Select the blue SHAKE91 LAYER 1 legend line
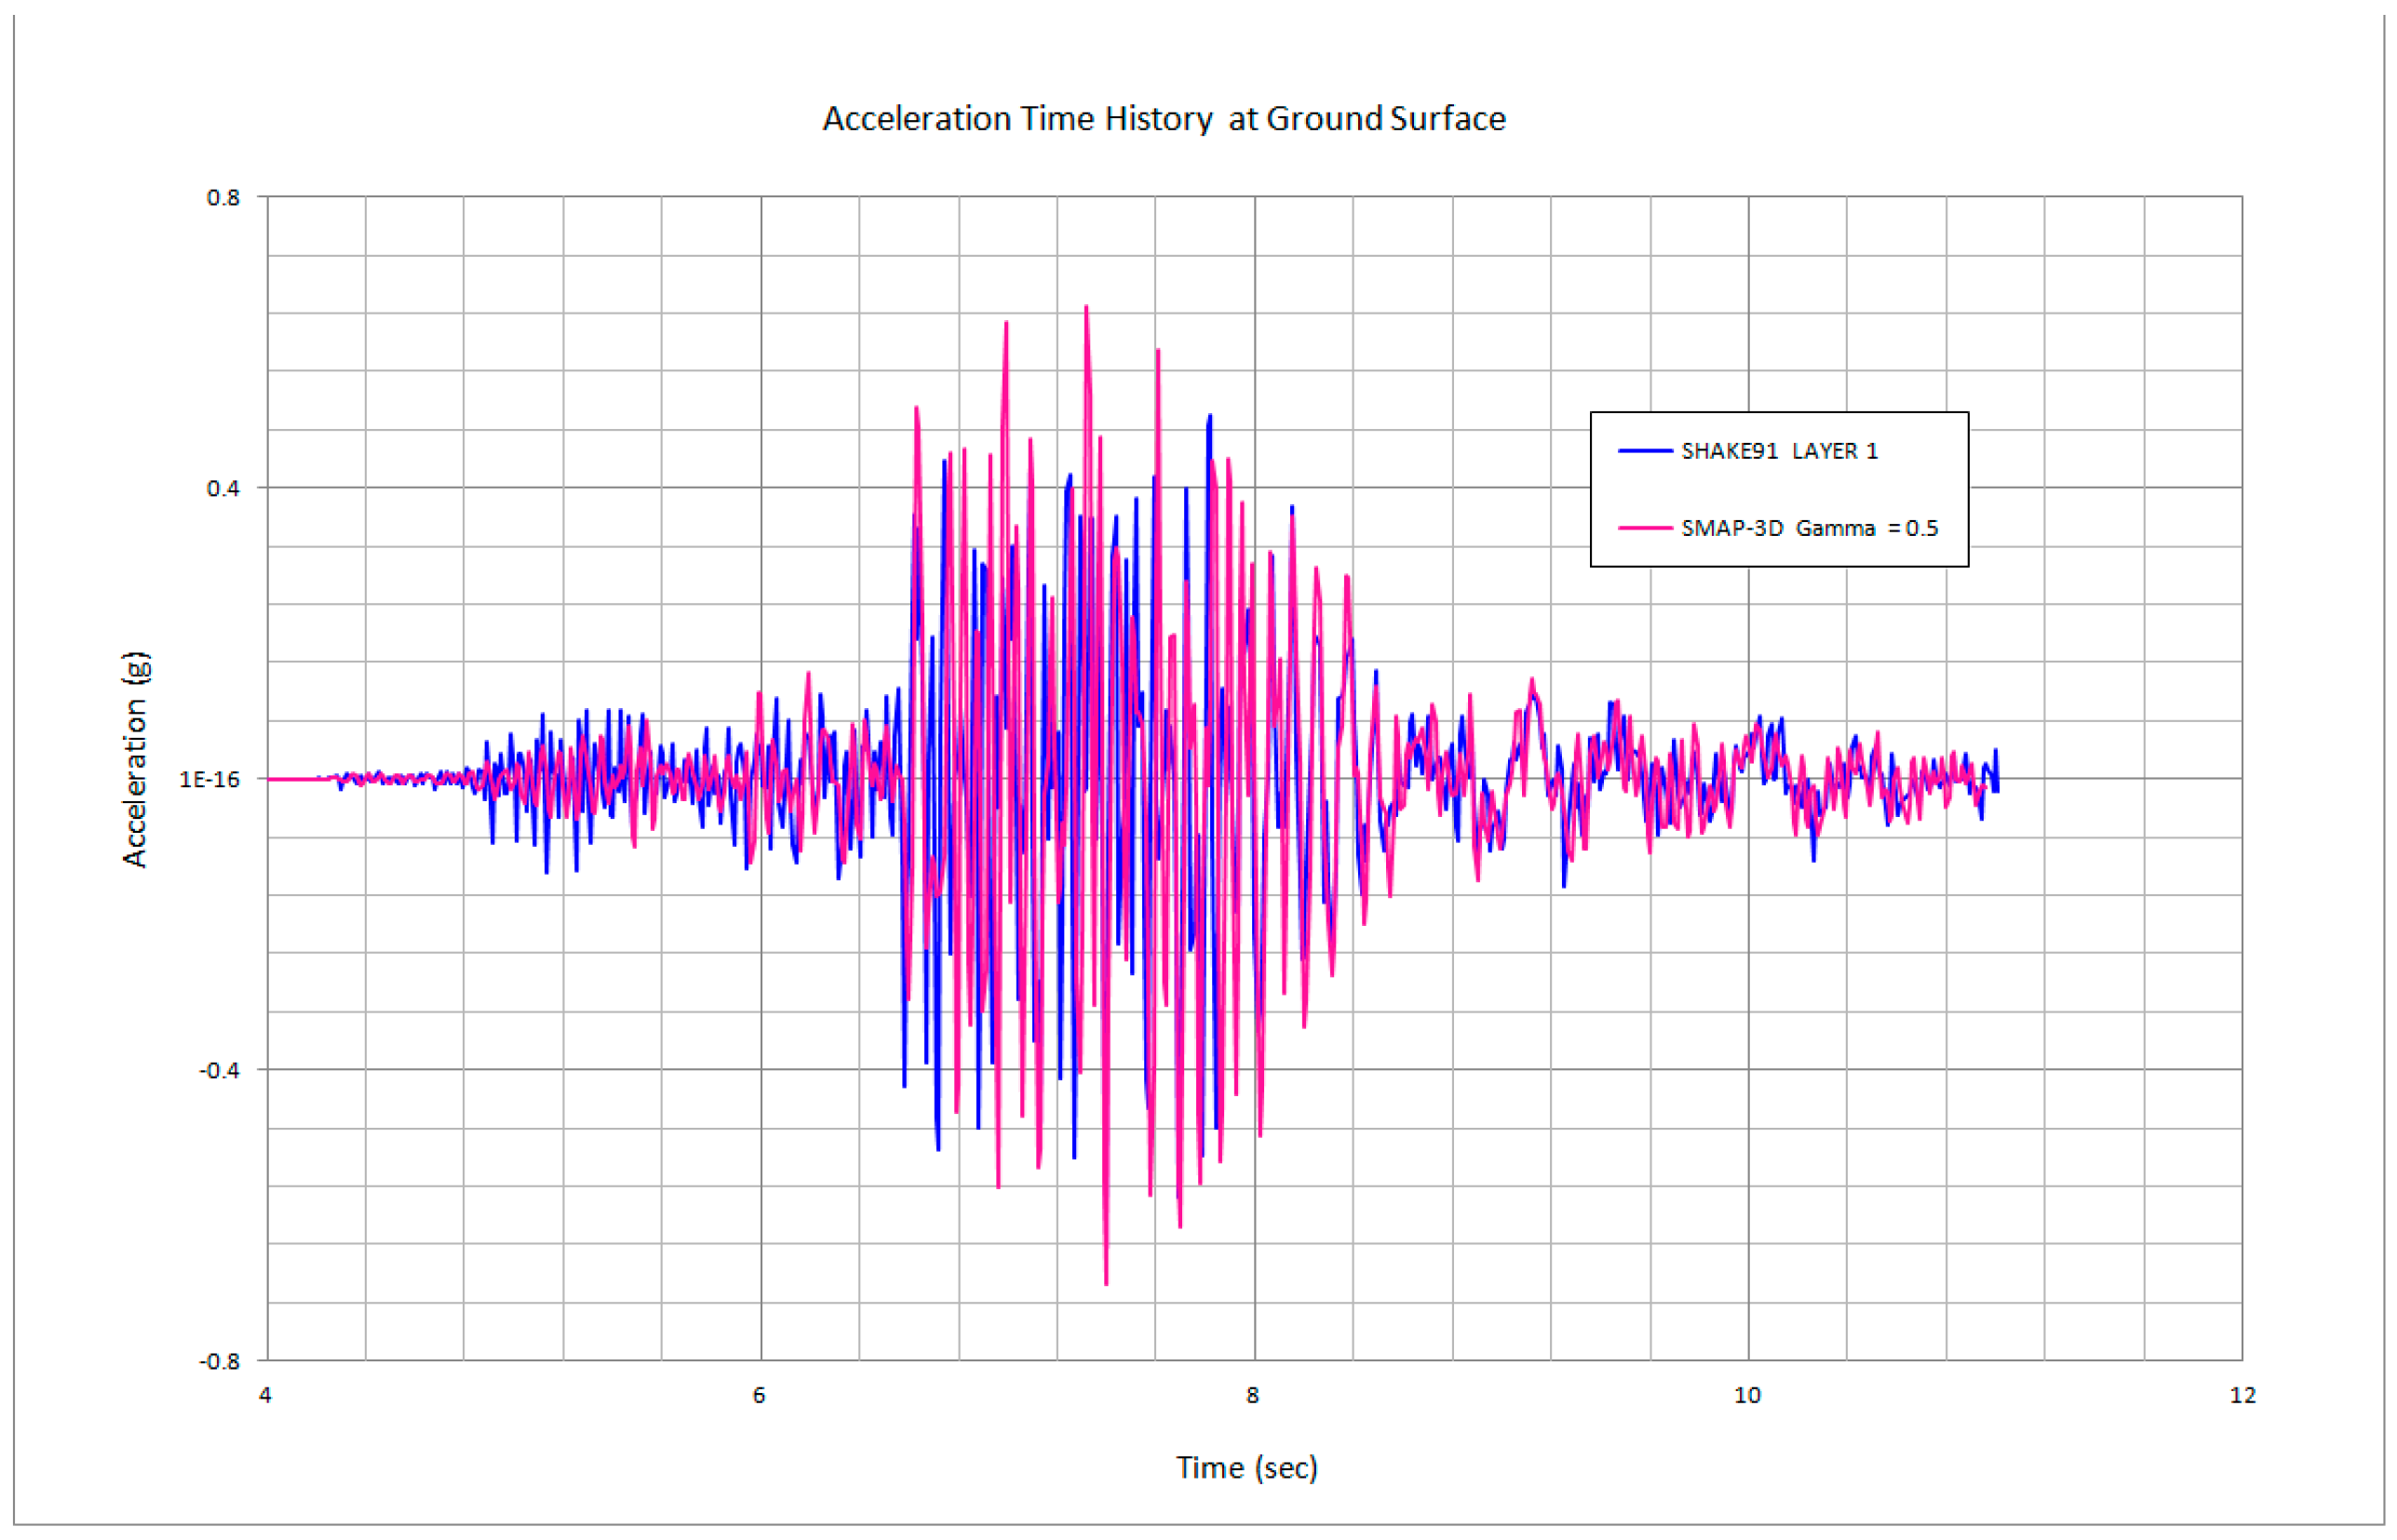The height and width of the screenshot is (1540, 2397). tap(1645, 451)
